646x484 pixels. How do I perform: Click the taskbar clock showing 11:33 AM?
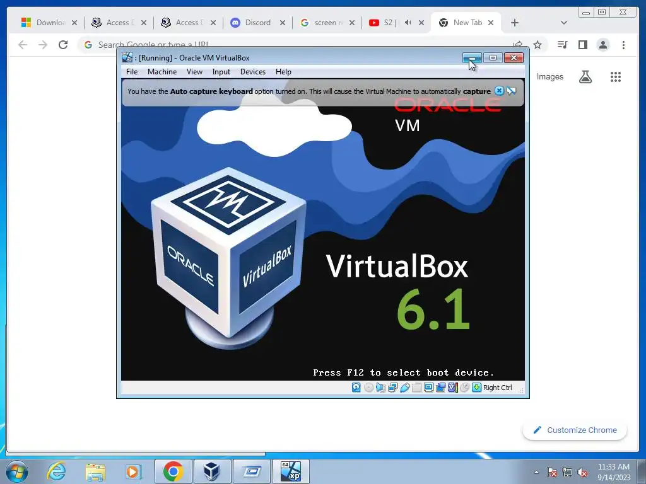(x=614, y=472)
